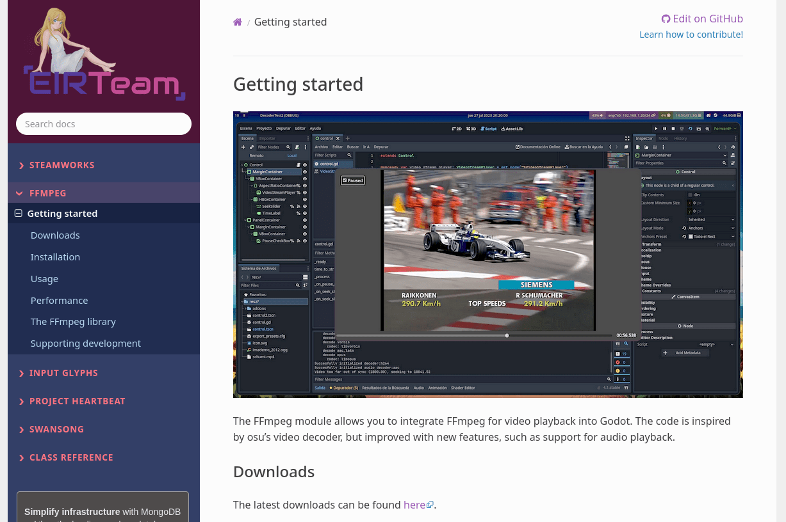
Task: Go to Installation in the sidebar
Action: pos(55,257)
